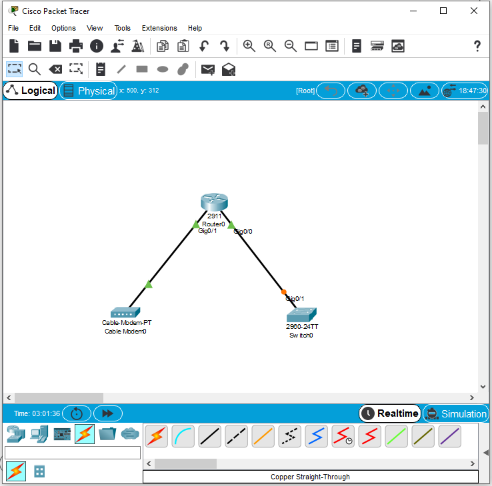Switch to Realtime mode
The width and height of the screenshot is (492, 486).
pyautogui.click(x=390, y=413)
